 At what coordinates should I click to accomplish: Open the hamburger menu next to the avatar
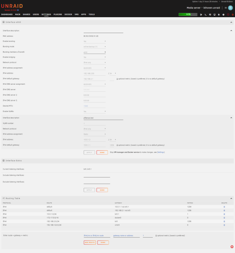click(226, 8)
